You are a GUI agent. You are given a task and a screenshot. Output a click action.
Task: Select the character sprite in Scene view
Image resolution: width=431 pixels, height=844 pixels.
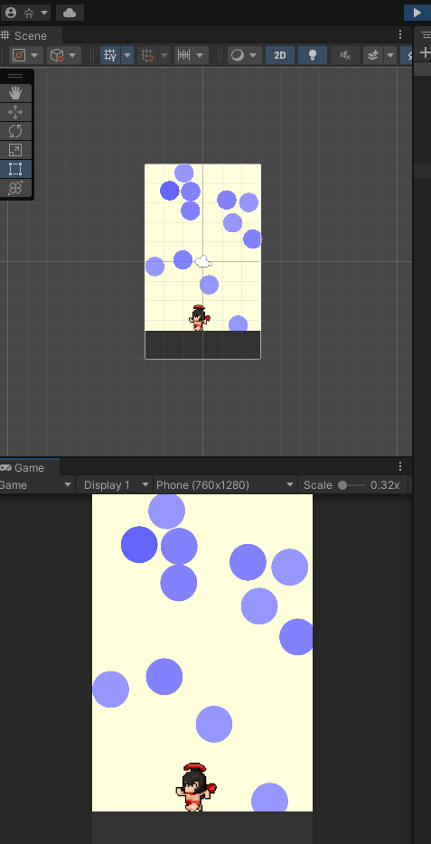click(x=199, y=318)
